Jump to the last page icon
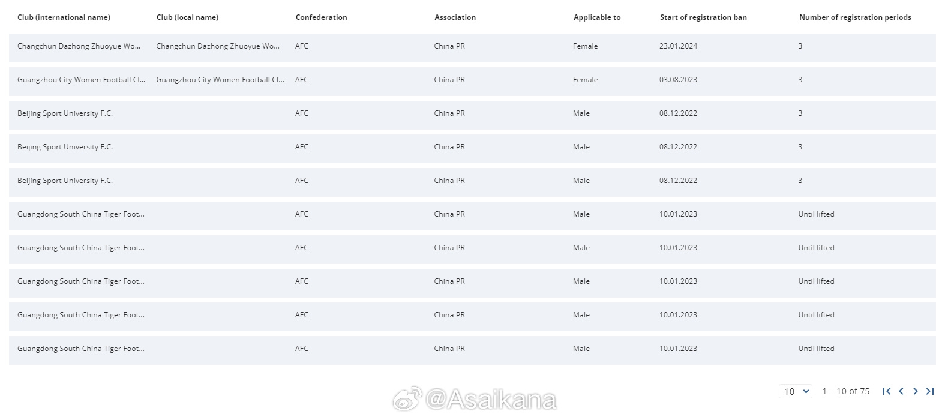The image size is (951, 420). point(930,391)
